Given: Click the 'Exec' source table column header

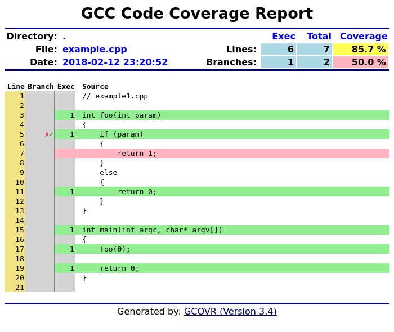Looking at the screenshot, I should click(x=66, y=87).
